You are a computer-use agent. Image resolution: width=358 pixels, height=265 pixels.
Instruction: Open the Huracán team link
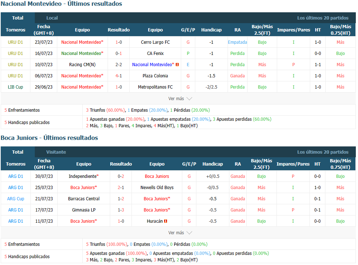click(155, 221)
